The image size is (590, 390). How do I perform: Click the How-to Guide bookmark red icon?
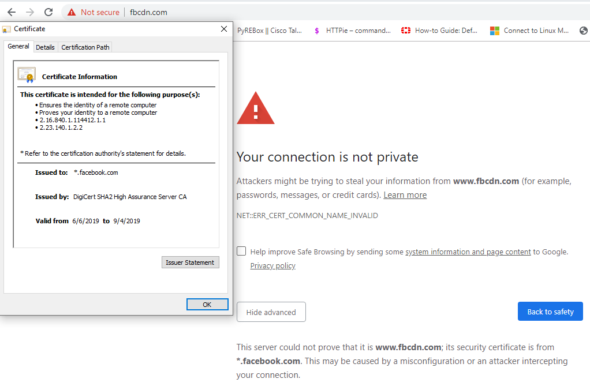point(406,31)
